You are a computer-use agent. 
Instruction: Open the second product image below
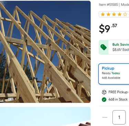pyautogui.click(x=45, y=116)
